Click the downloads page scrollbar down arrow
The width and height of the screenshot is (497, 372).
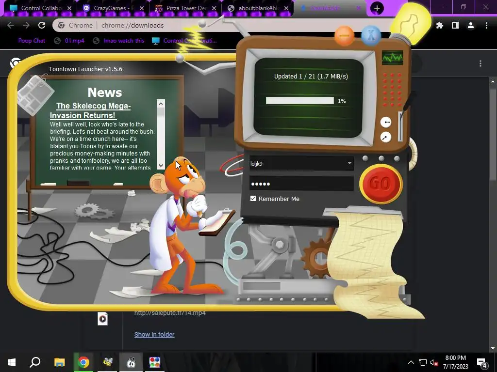click(493, 348)
